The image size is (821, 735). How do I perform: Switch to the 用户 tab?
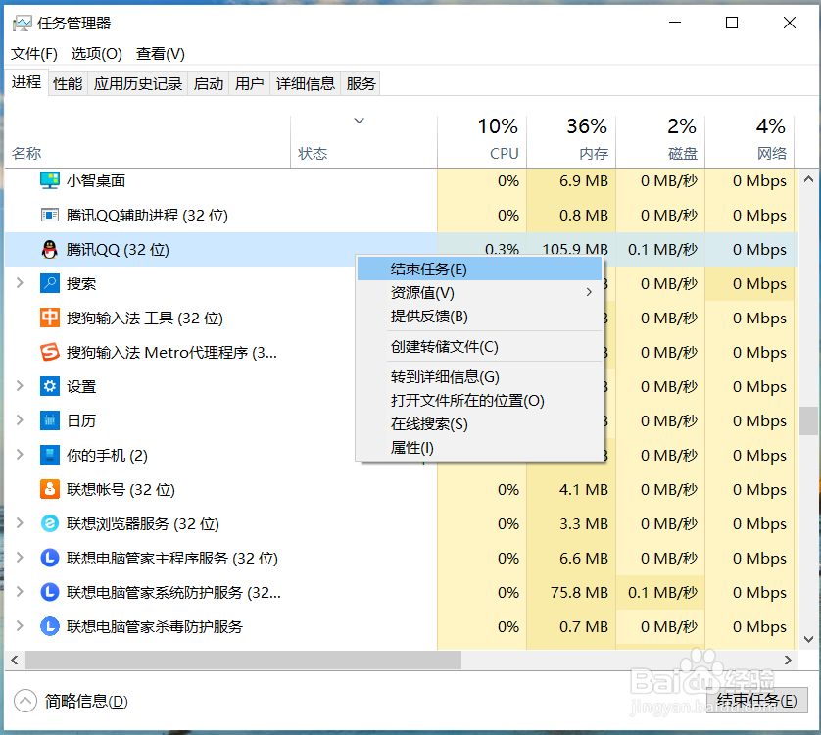click(249, 84)
